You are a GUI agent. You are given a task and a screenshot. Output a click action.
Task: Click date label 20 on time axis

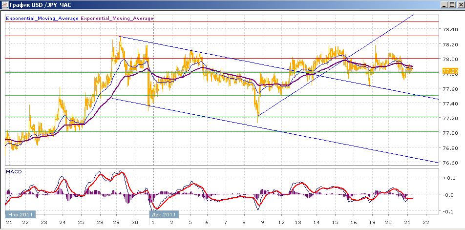click(389, 223)
